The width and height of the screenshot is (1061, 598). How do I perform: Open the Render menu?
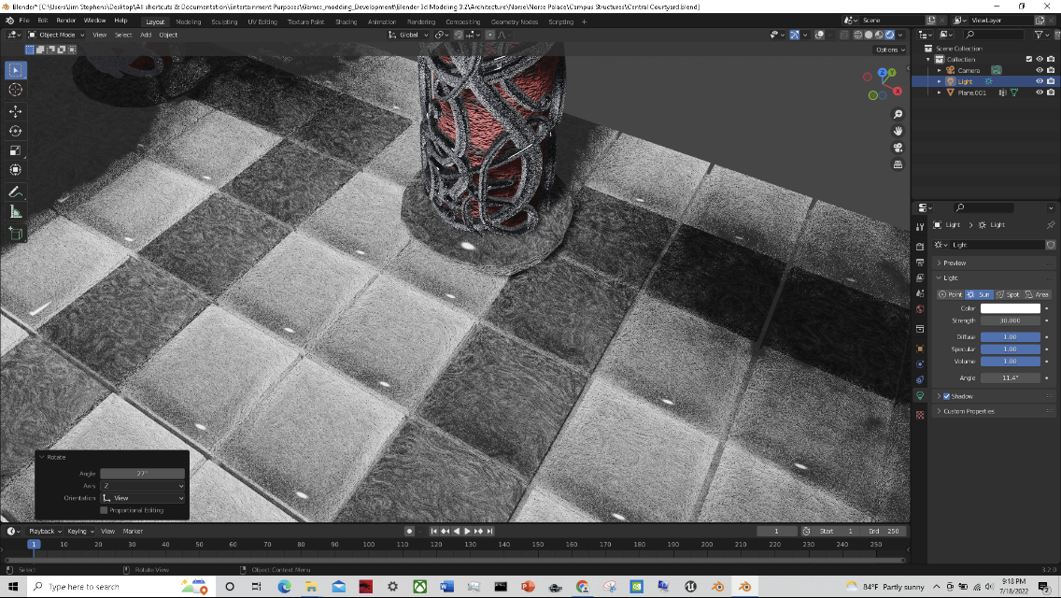click(x=65, y=21)
